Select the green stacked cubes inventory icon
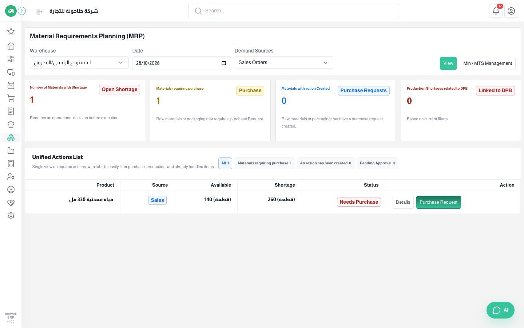524x328 pixels. (x=11, y=137)
